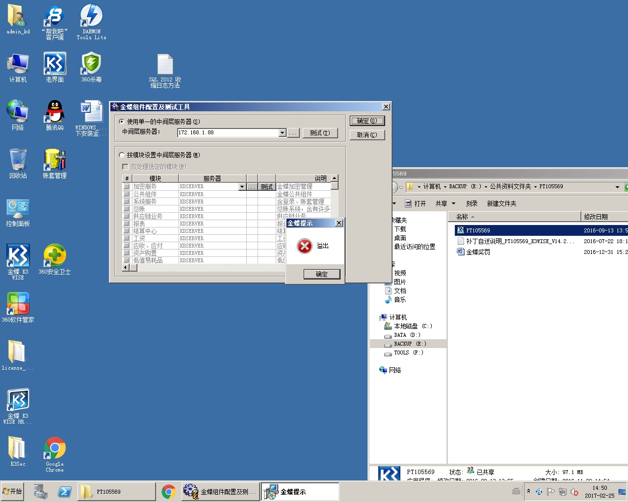628x502 pixels.
Task: Select the WINDOWS 下安装金 Word document icon
Action: [91, 118]
